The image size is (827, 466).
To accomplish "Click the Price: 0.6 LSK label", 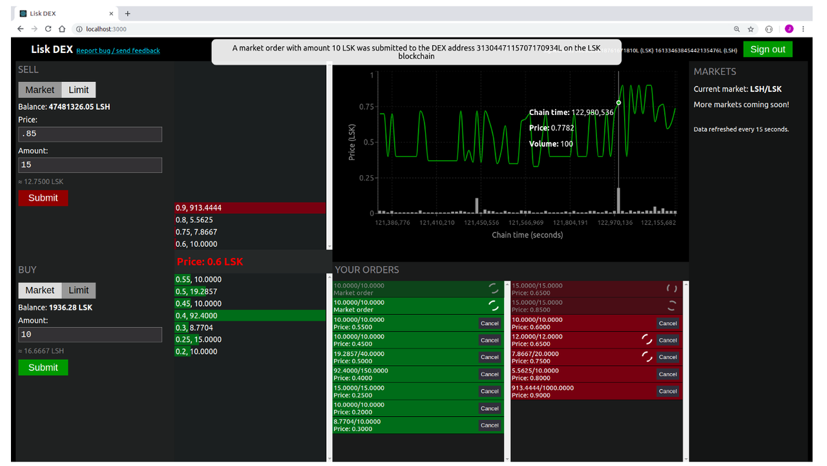I will [210, 262].
